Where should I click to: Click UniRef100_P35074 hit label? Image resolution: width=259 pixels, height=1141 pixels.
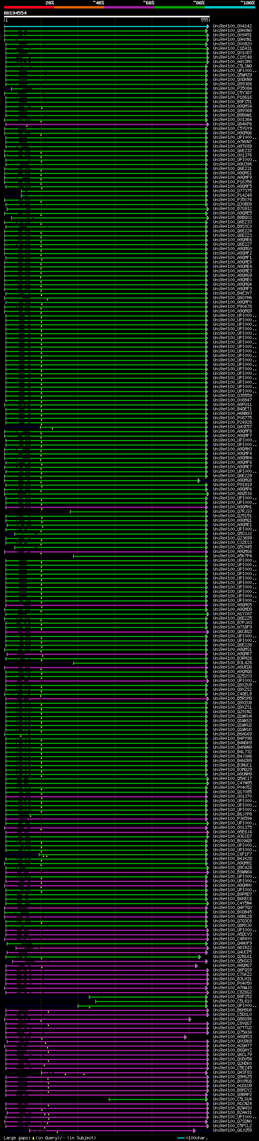tap(232, 200)
